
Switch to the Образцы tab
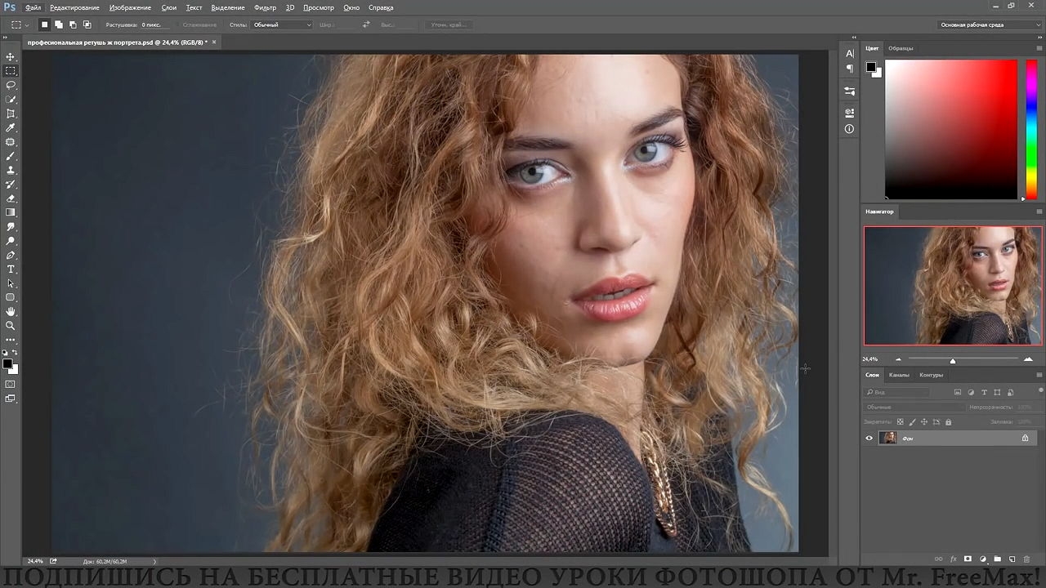(x=901, y=48)
